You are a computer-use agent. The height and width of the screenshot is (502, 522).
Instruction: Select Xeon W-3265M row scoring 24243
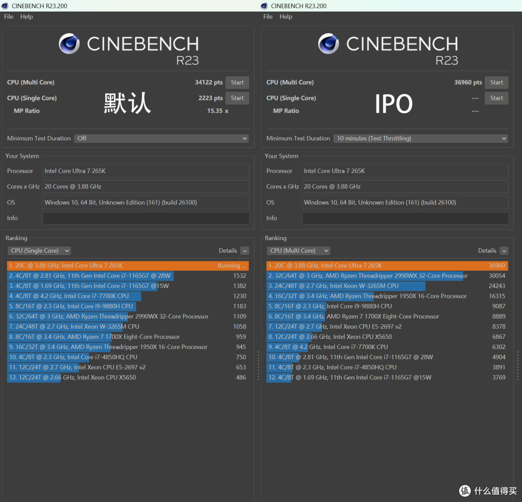[x=387, y=286]
